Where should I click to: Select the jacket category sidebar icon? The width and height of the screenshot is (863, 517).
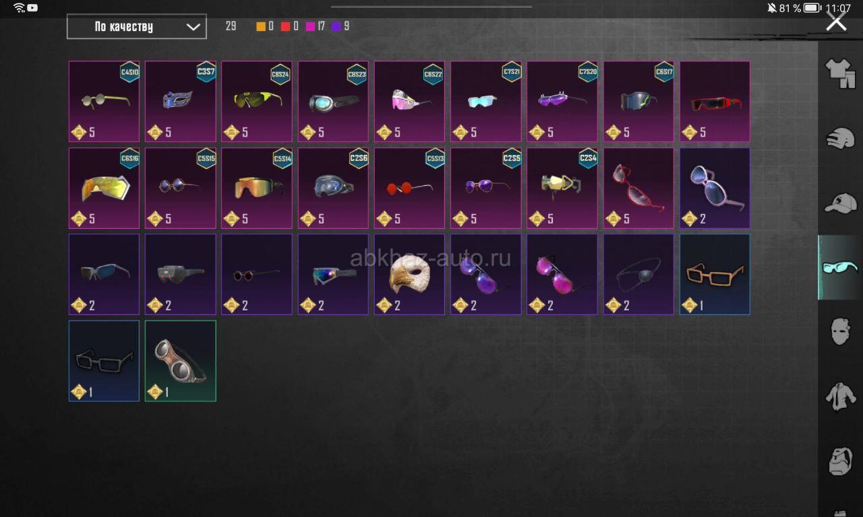click(840, 397)
